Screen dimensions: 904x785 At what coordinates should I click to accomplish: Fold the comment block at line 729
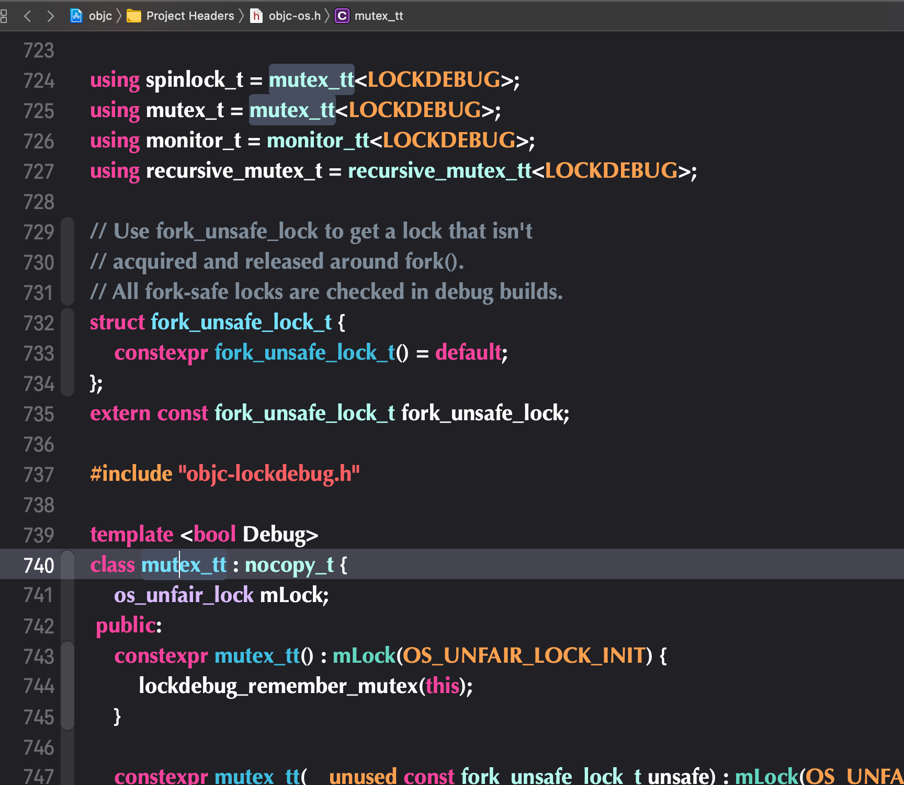click(x=67, y=261)
